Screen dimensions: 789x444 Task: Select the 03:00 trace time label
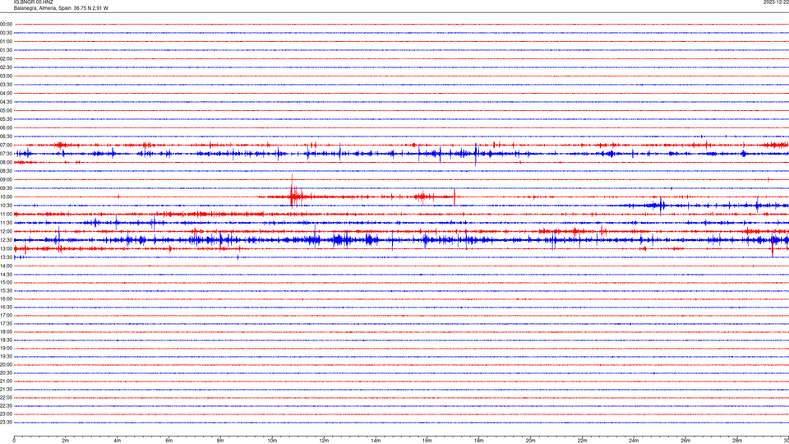pyautogui.click(x=6, y=76)
